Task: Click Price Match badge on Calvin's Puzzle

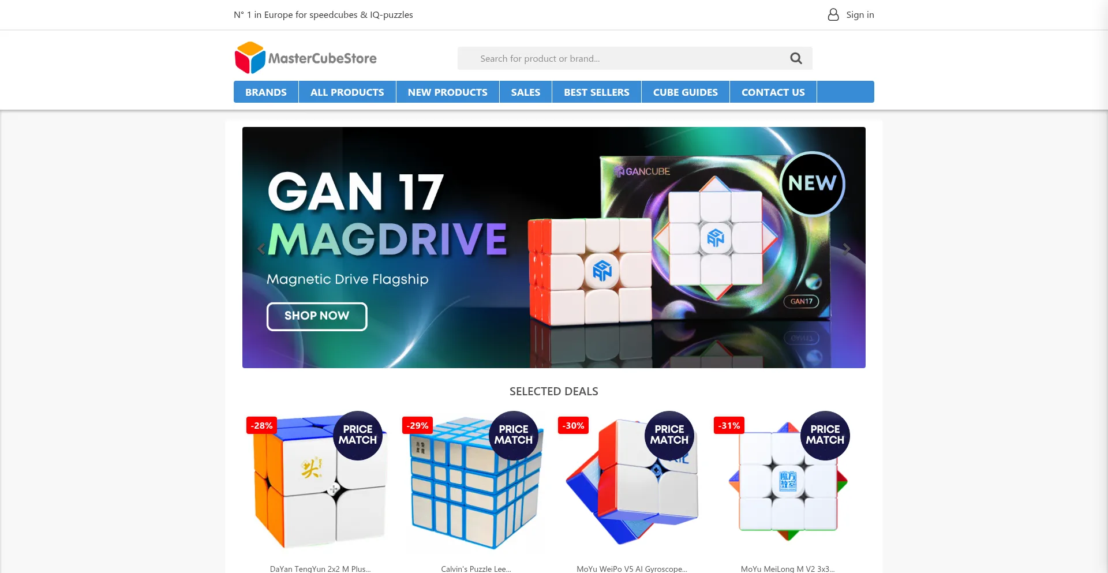Action: [x=514, y=435]
